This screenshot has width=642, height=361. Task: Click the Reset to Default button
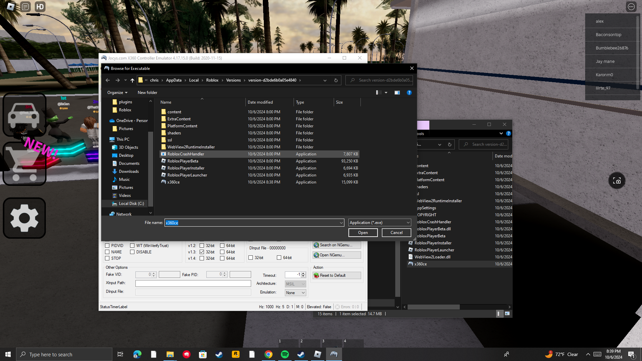click(336, 275)
